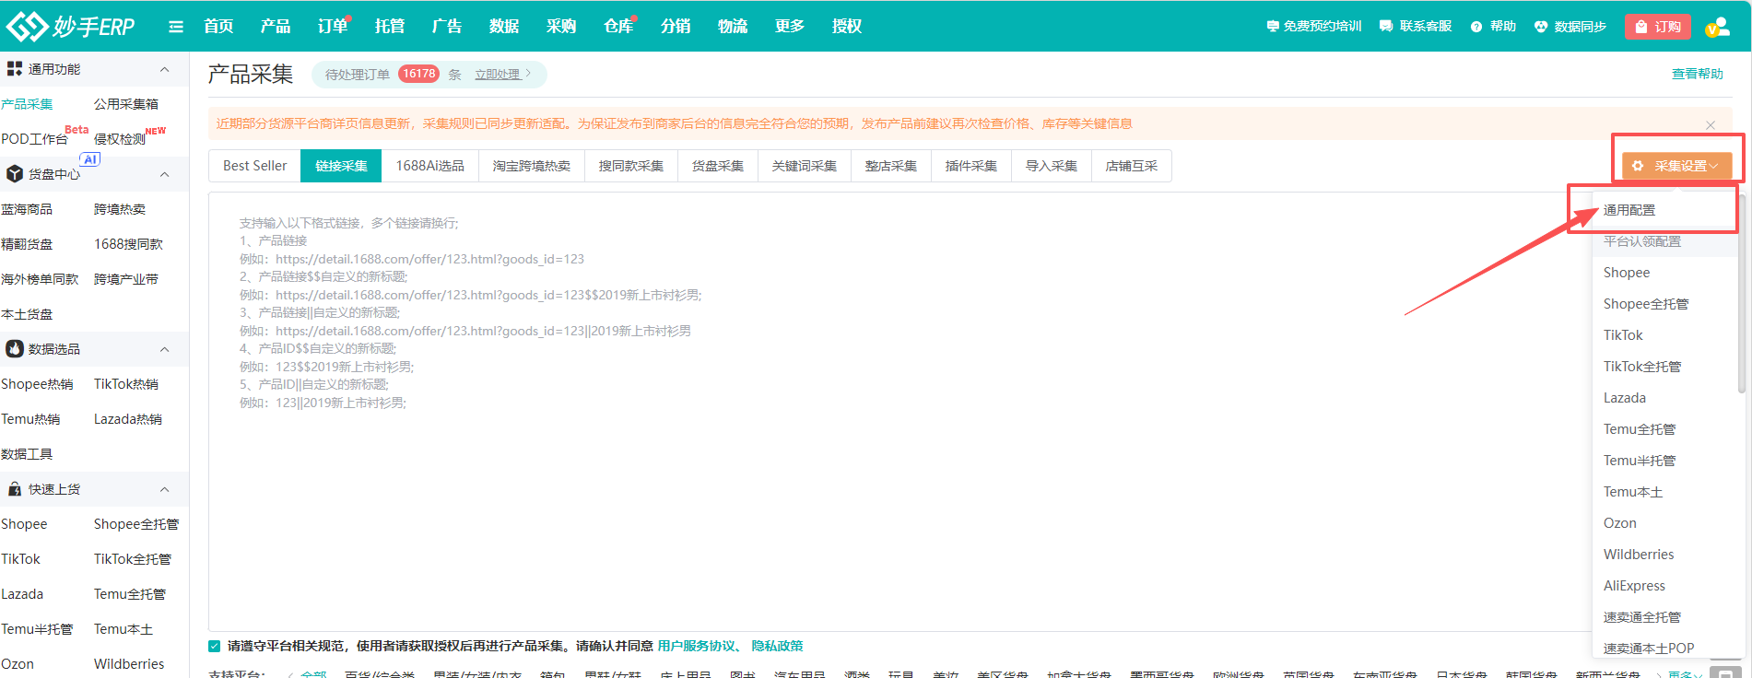Uncheck the platform rules agreement checkbox
Viewport: 1752px width, 678px height.
pyautogui.click(x=215, y=646)
